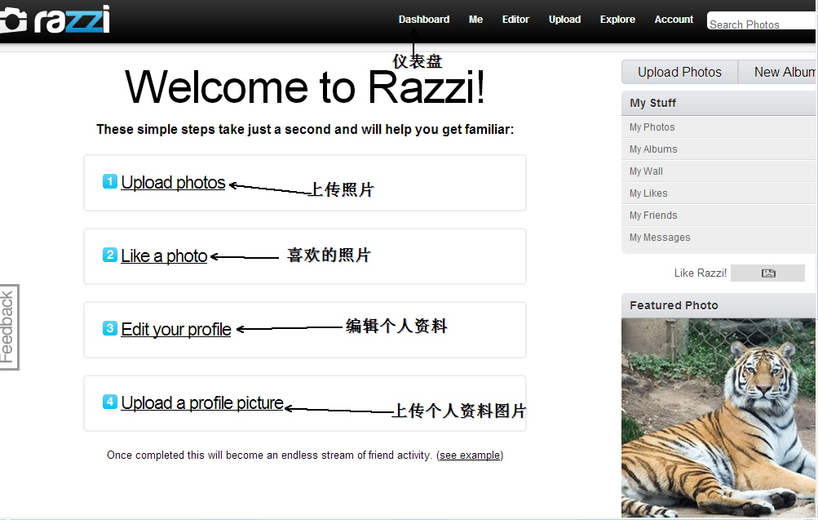The height and width of the screenshot is (520, 818).
Task: Open My Wall in sidebar
Action: (x=719, y=171)
